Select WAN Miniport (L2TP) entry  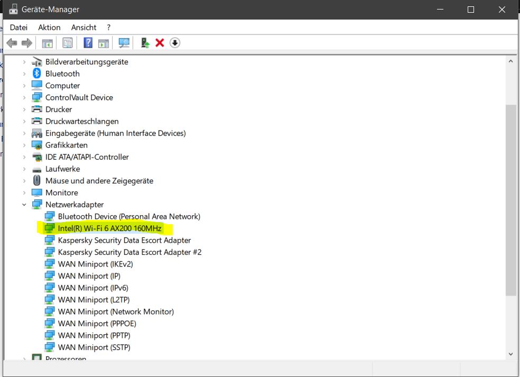pyautogui.click(x=94, y=300)
